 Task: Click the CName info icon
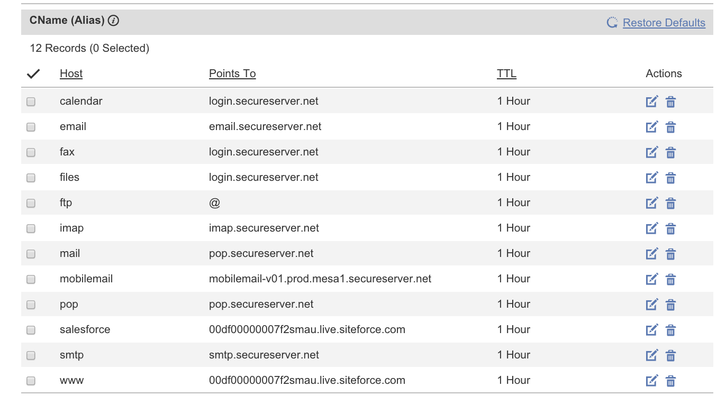tap(113, 21)
